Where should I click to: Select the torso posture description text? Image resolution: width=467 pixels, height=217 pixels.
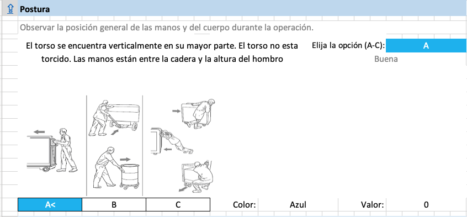[162, 52]
